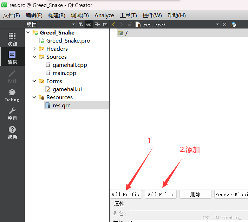The image size is (248, 222).
Task: Go back with the yellow arrow
Action: (113, 24)
